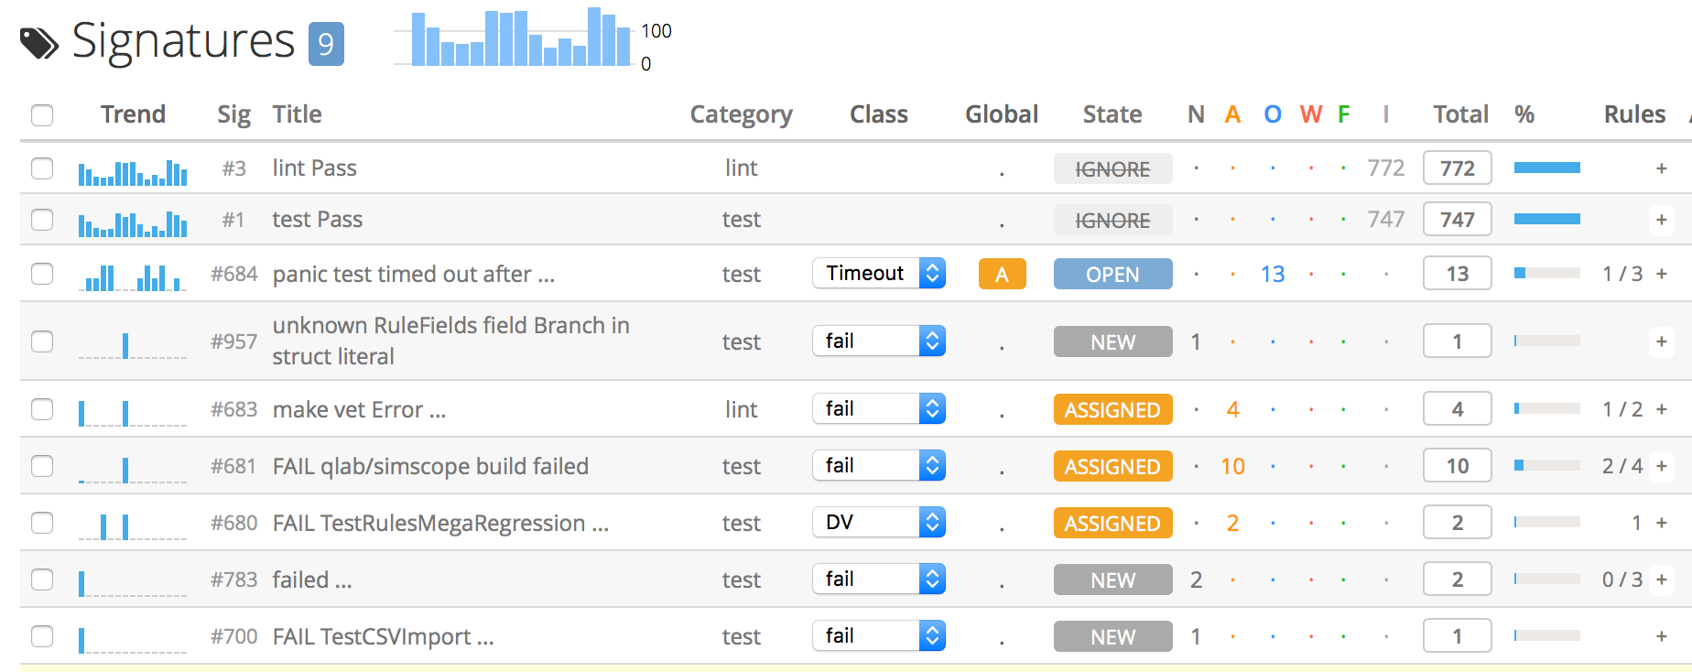Open class dropdown for FAIL qlab/simscope row
Screen dimensions: 1692x672
click(878, 466)
